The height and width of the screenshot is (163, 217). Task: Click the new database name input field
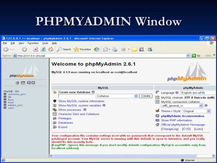pos(77,96)
